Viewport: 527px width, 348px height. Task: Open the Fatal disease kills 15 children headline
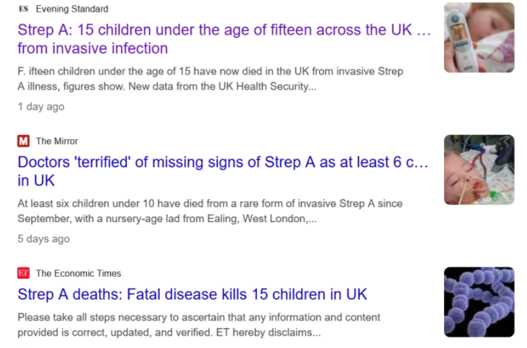[192, 295]
